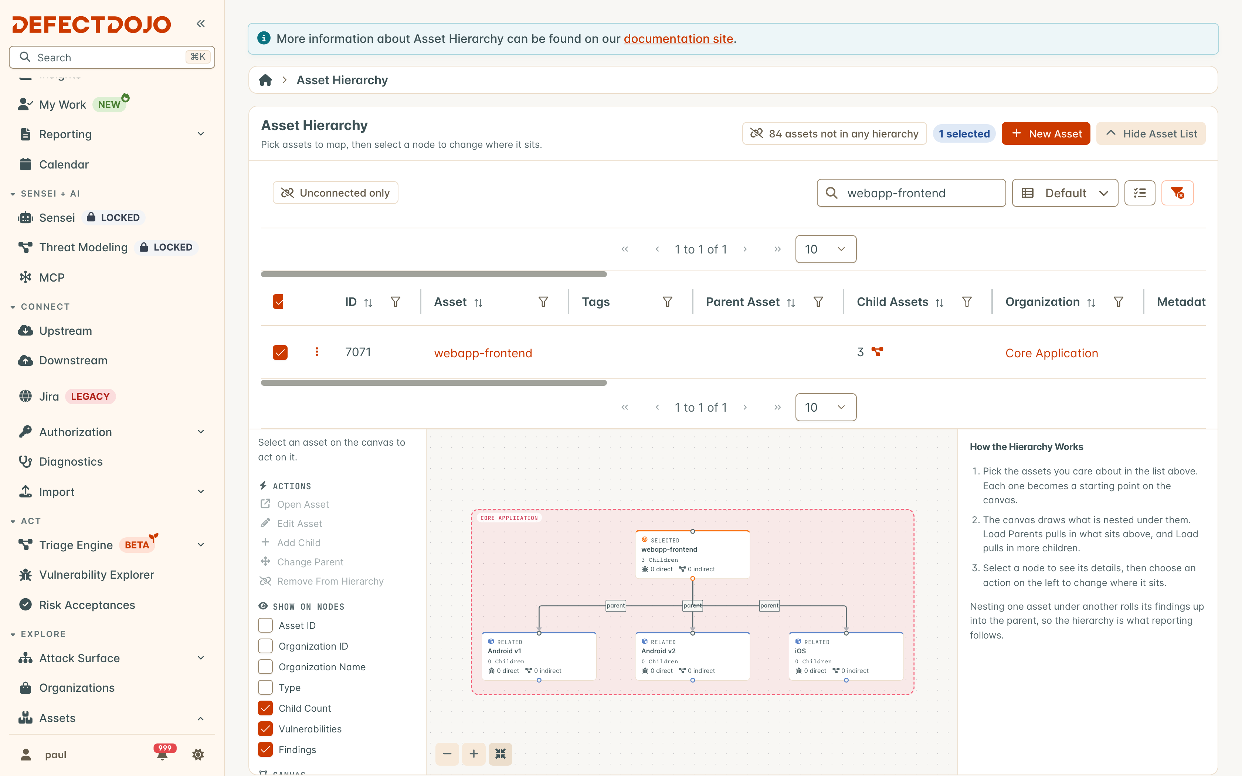The width and height of the screenshot is (1242, 776).
Task: Open the row actions menu for asset 7071
Action: coord(317,352)
